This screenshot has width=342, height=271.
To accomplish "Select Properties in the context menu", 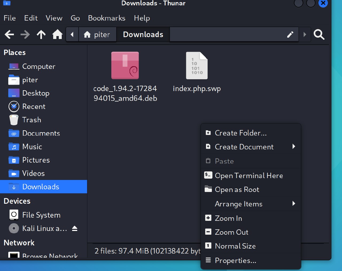I will [235, 260].
